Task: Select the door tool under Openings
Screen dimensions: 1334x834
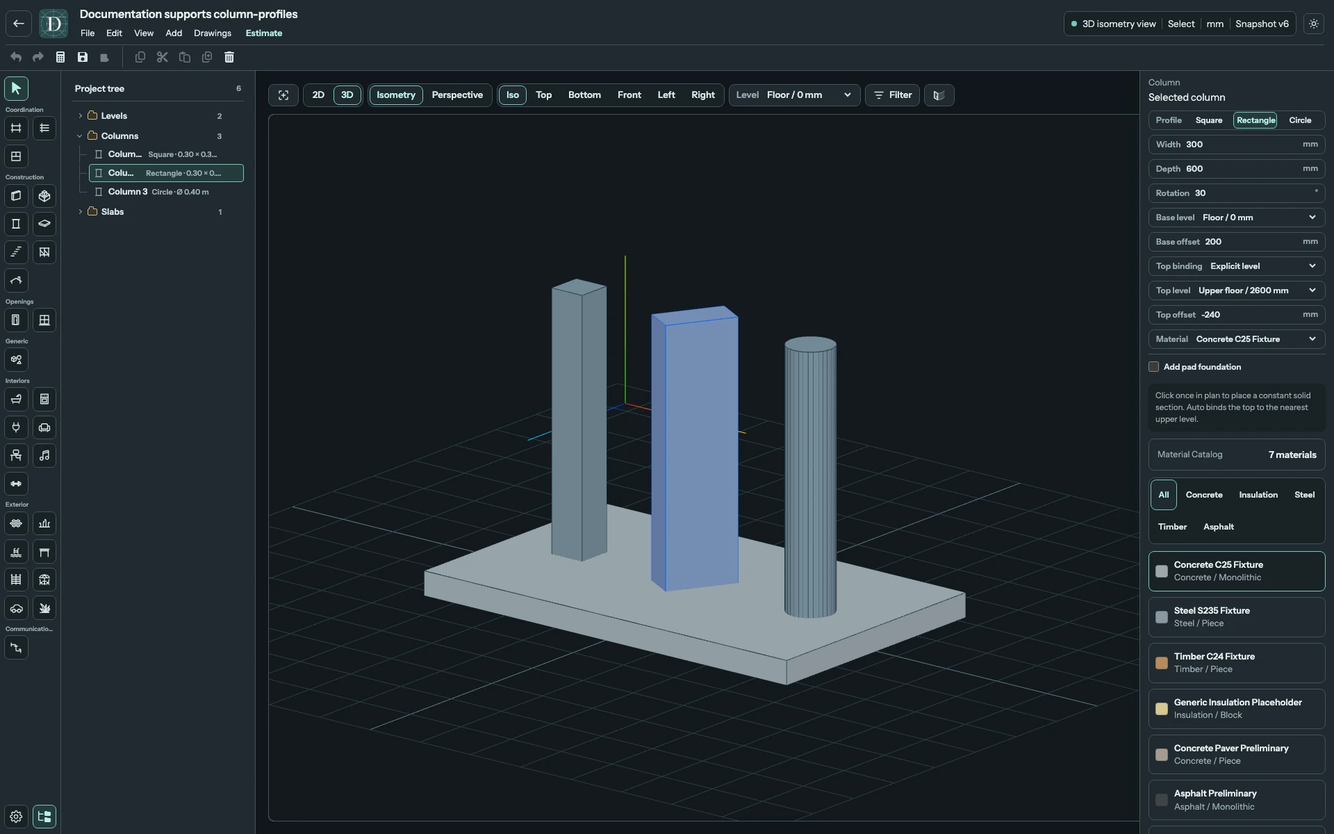Action: 16,320
